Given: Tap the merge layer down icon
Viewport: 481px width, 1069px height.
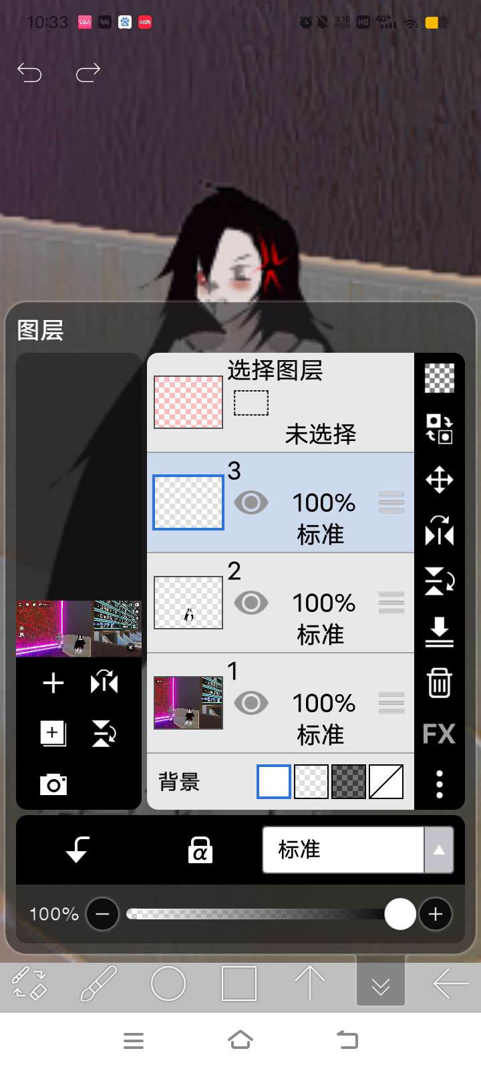Looking at the screenshot, I should coord(439,632).
